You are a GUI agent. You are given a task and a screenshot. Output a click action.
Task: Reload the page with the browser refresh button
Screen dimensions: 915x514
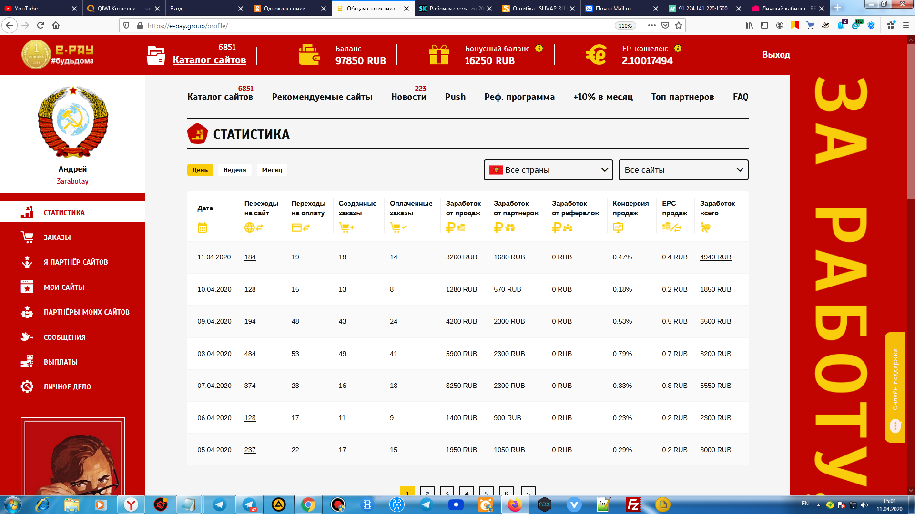tap(41, 25)
